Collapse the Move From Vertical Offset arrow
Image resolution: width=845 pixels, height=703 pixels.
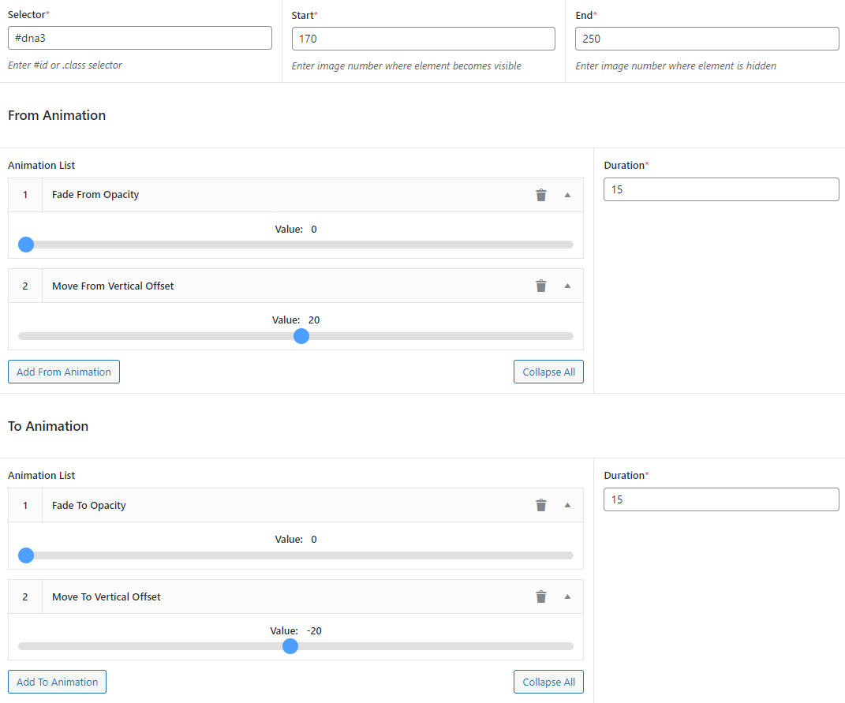coord(567,286)
